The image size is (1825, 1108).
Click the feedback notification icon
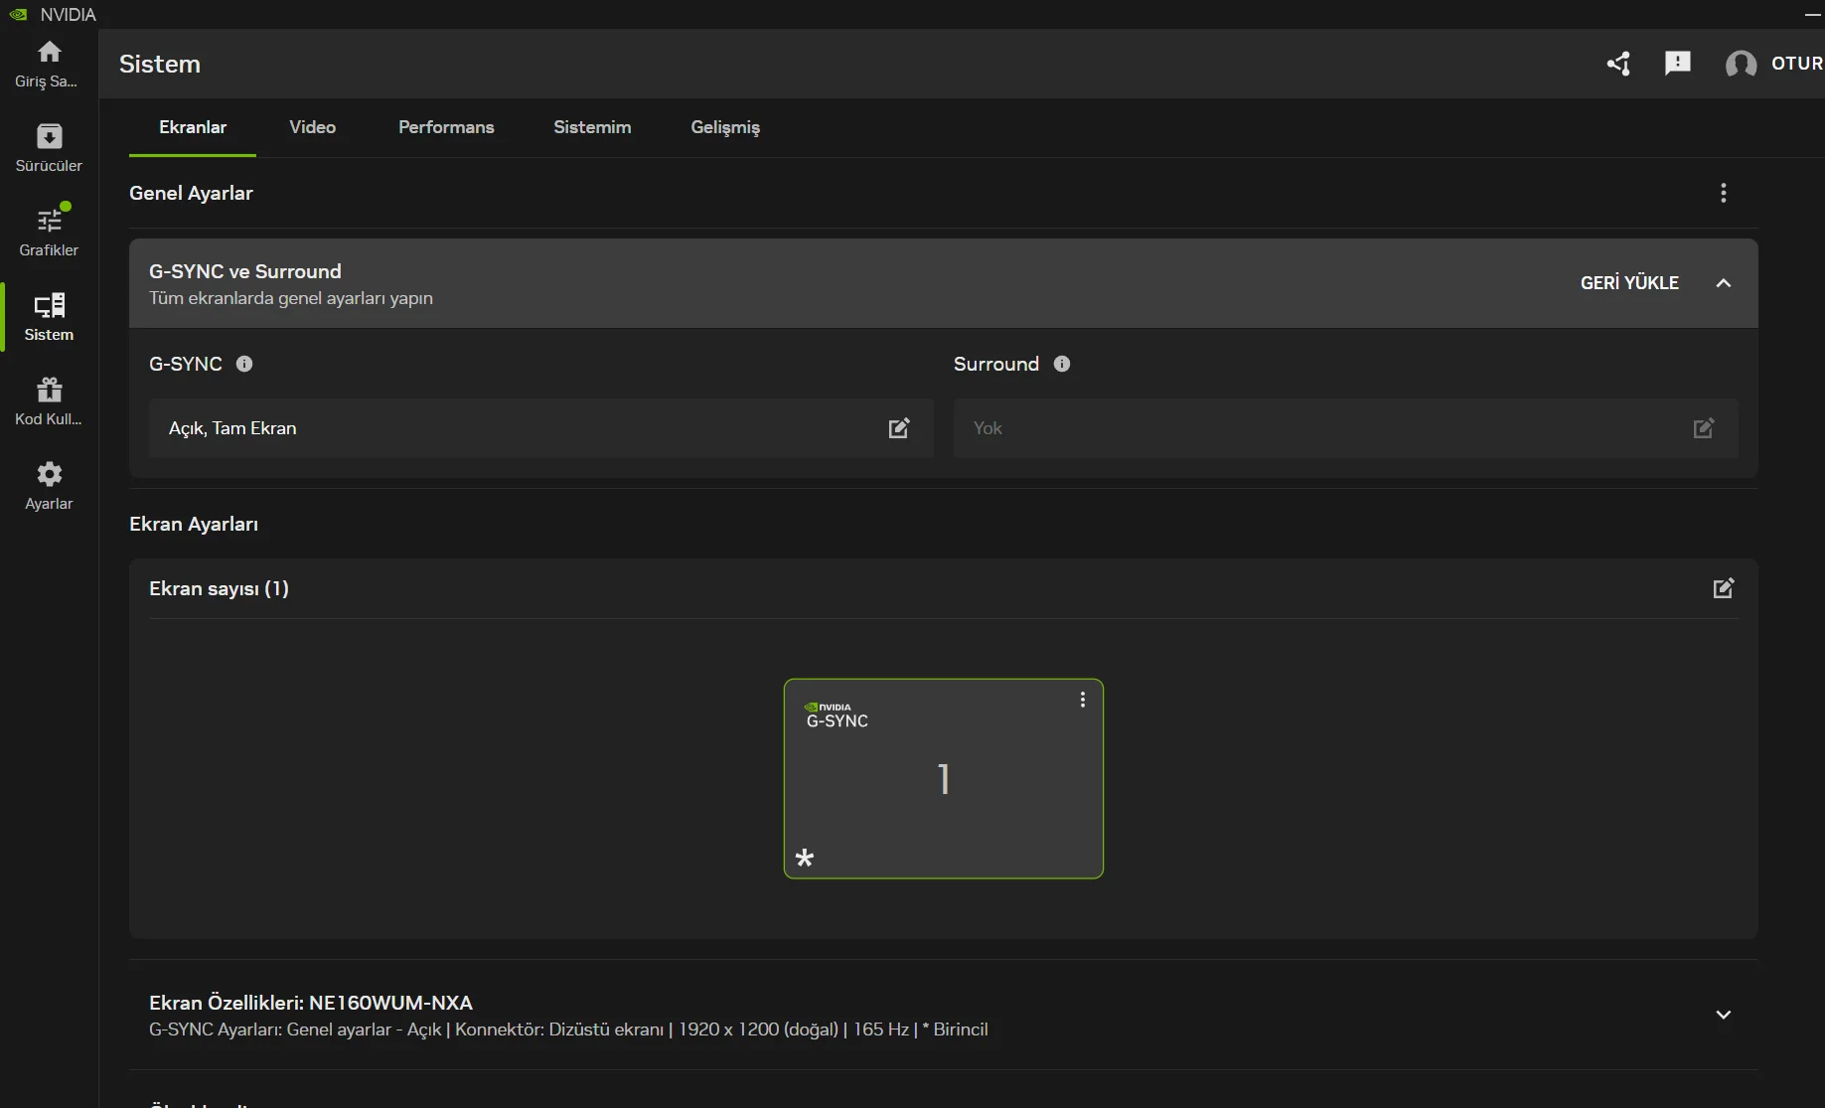tap(1678, 64)
